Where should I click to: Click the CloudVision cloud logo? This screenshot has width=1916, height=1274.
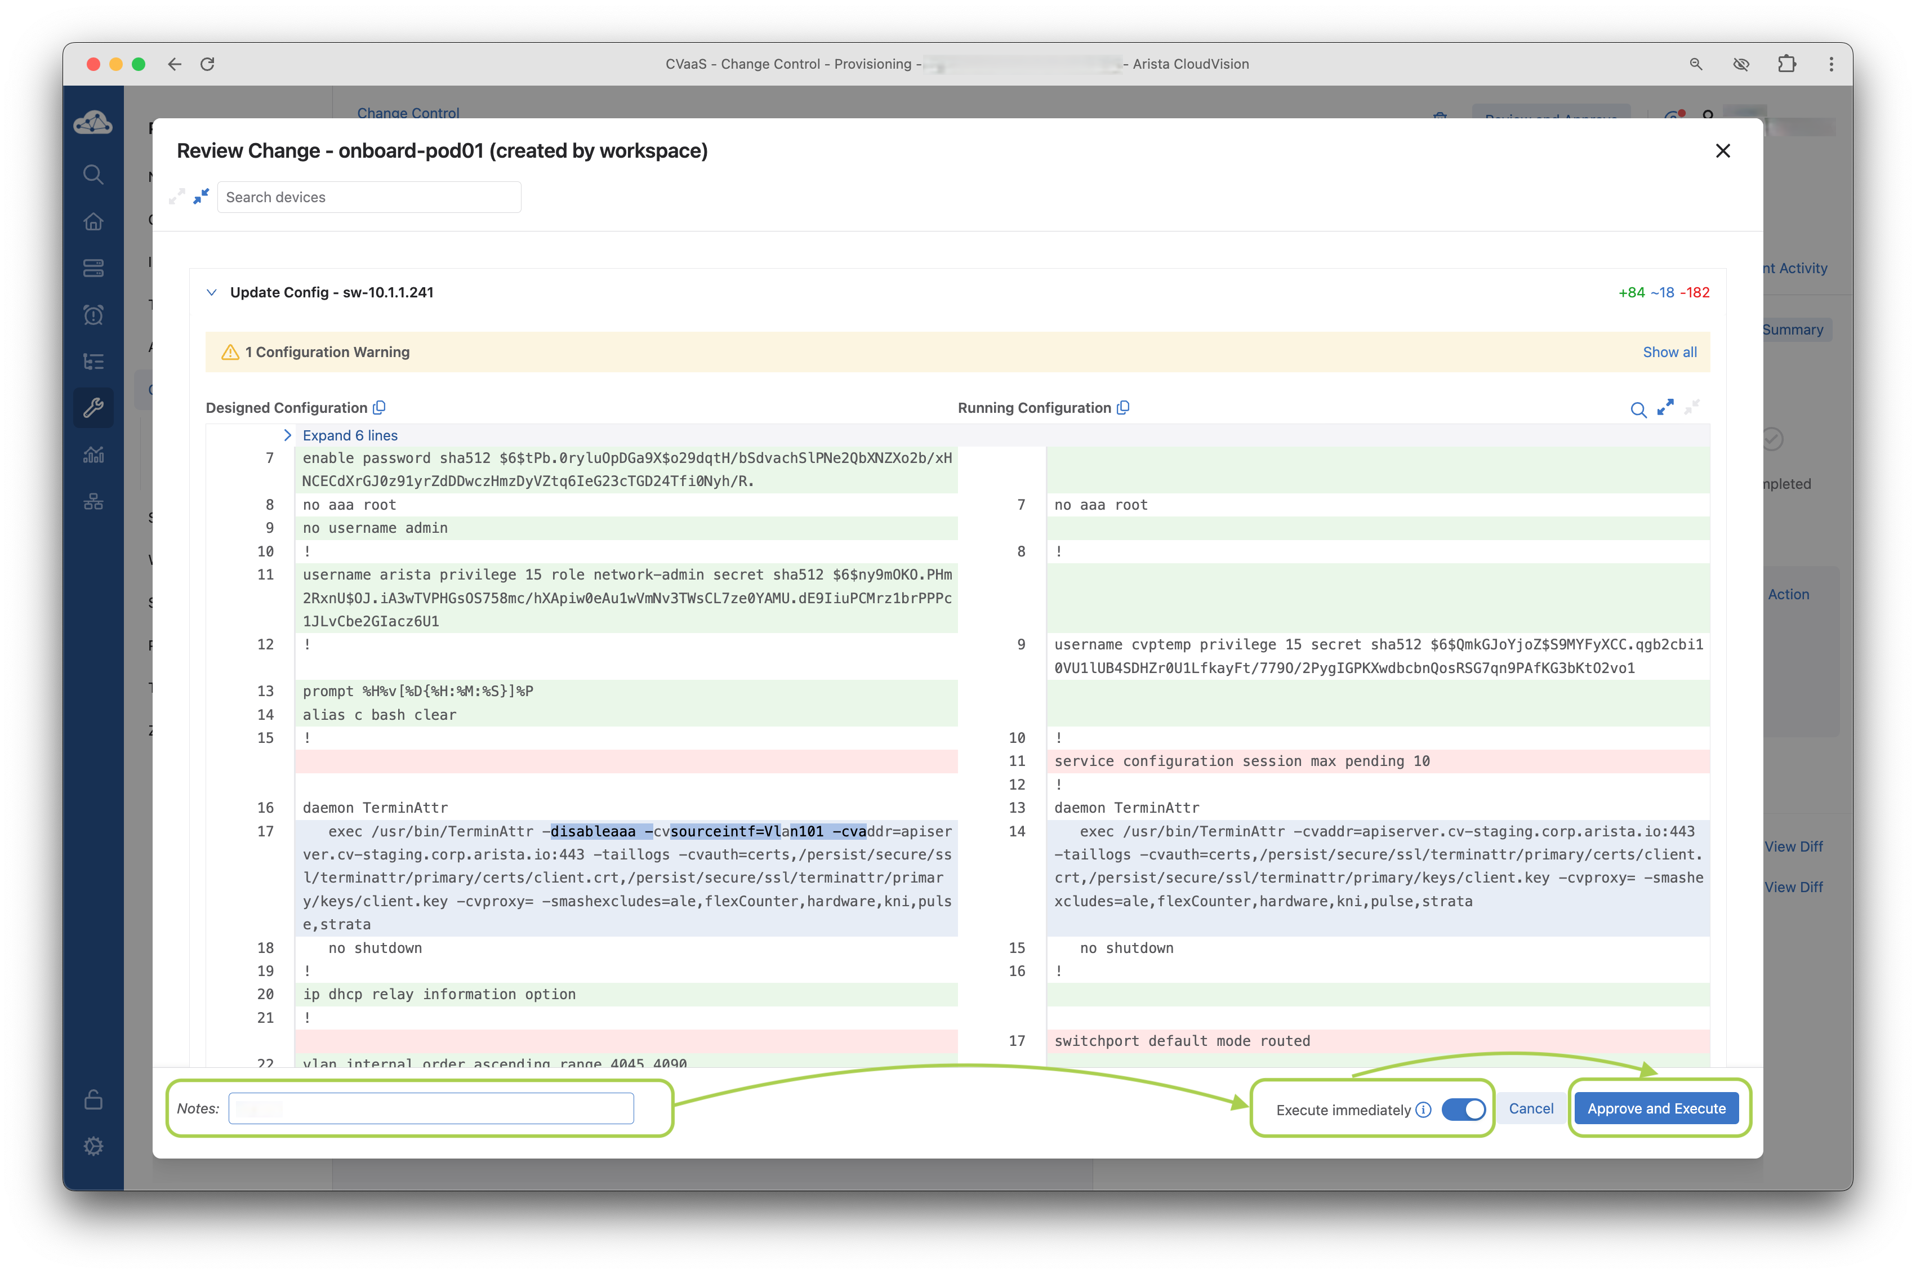(93, 123)
